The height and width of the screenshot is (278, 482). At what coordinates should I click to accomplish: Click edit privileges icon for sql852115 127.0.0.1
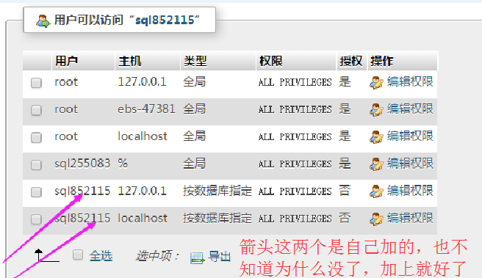tap(376, 191)
